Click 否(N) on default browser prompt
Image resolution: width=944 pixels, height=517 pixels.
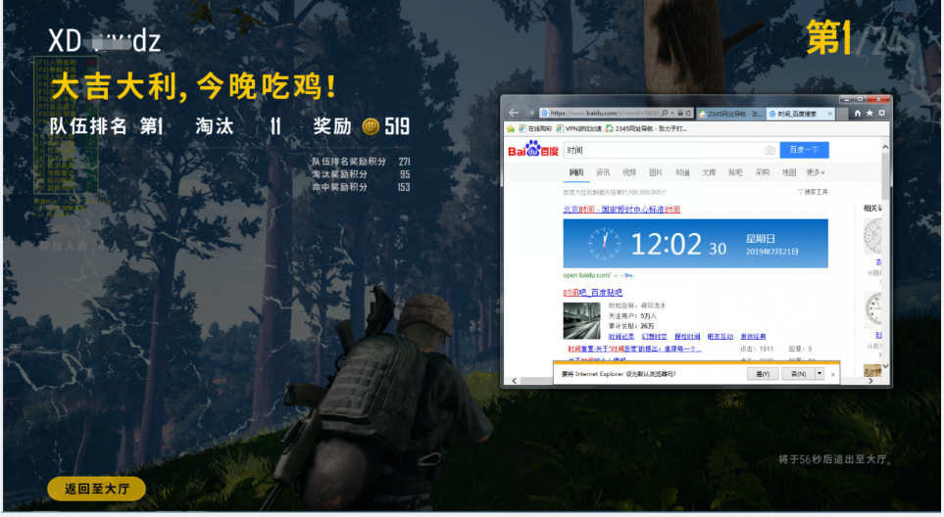798,374
